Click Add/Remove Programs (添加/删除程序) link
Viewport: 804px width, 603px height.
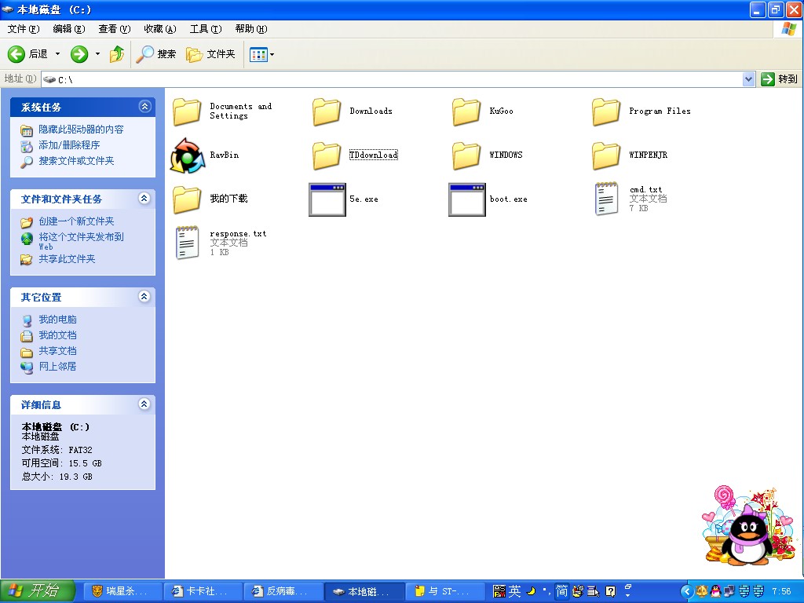69,145
